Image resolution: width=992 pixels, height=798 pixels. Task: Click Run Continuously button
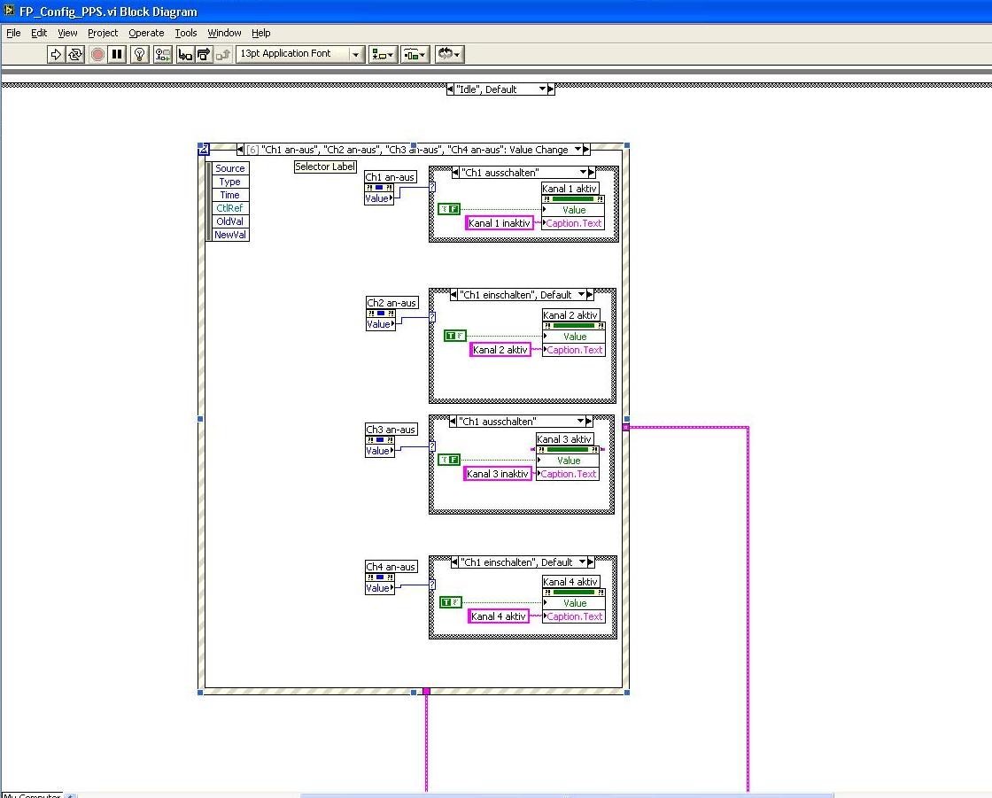click(x=75, y=54)
